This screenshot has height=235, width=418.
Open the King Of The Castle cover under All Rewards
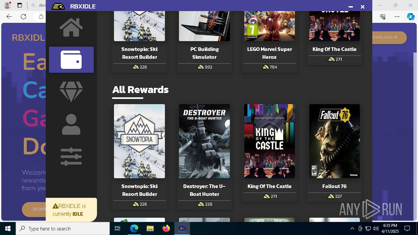269,141
